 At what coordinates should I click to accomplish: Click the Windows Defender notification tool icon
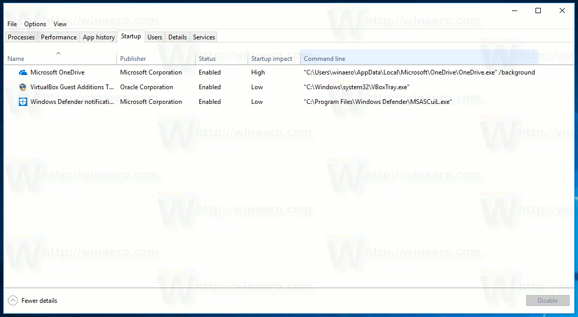click(x=23, y=101)
